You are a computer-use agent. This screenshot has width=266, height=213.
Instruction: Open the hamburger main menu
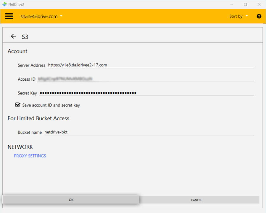[x=9, y=16]
